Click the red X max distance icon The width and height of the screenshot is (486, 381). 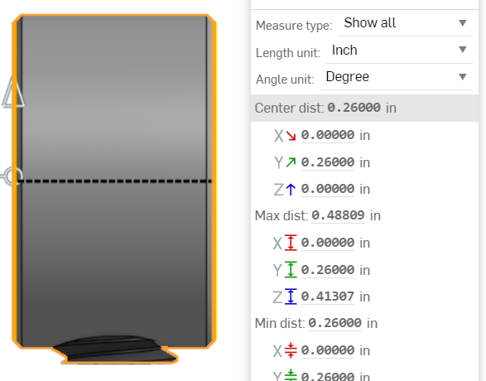click(291, 243)
